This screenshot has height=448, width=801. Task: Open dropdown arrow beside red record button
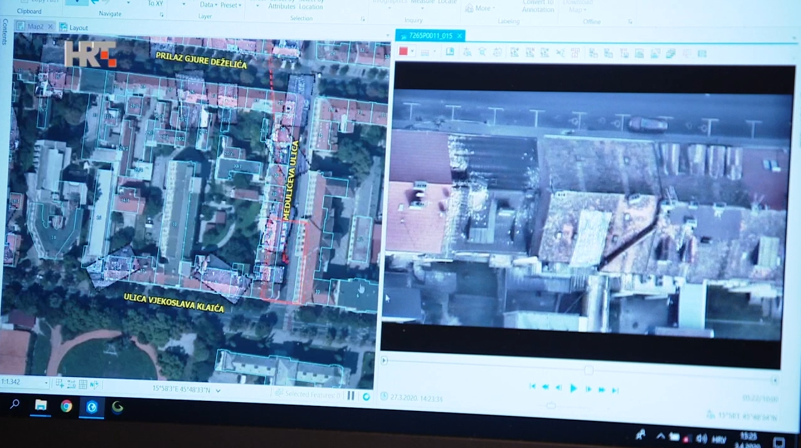(413, 51)
